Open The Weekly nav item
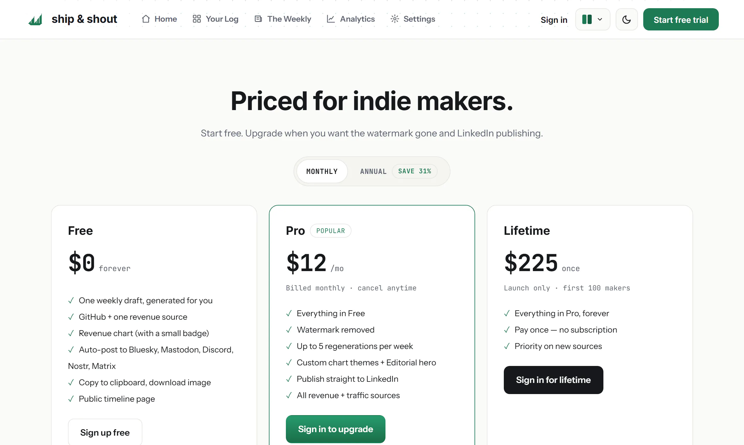 [283, 19]
